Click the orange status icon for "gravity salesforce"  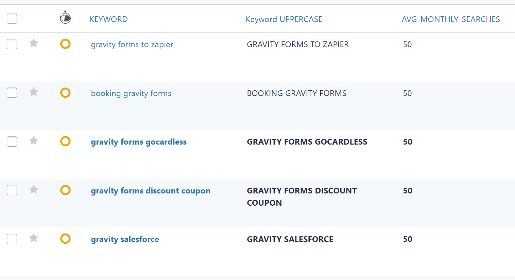click(65, 239)
